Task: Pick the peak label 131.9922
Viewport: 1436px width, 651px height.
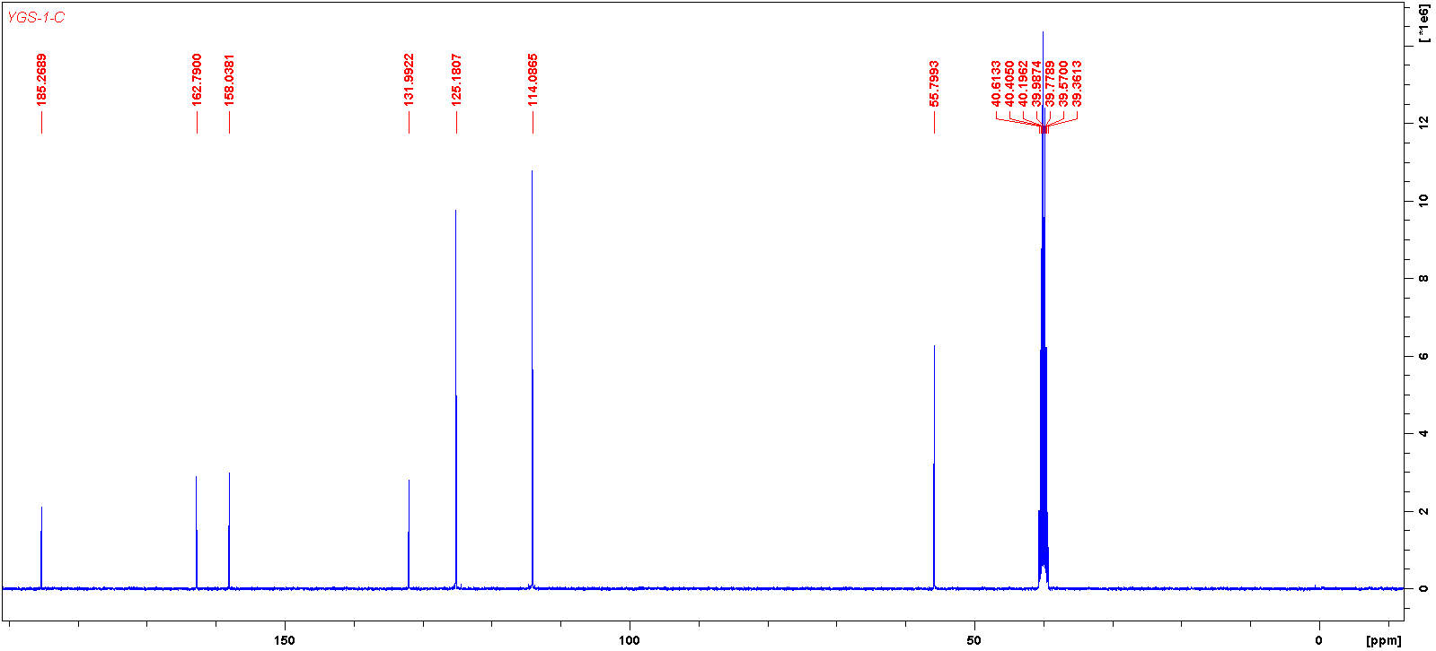Action: [x=409, y=80]
